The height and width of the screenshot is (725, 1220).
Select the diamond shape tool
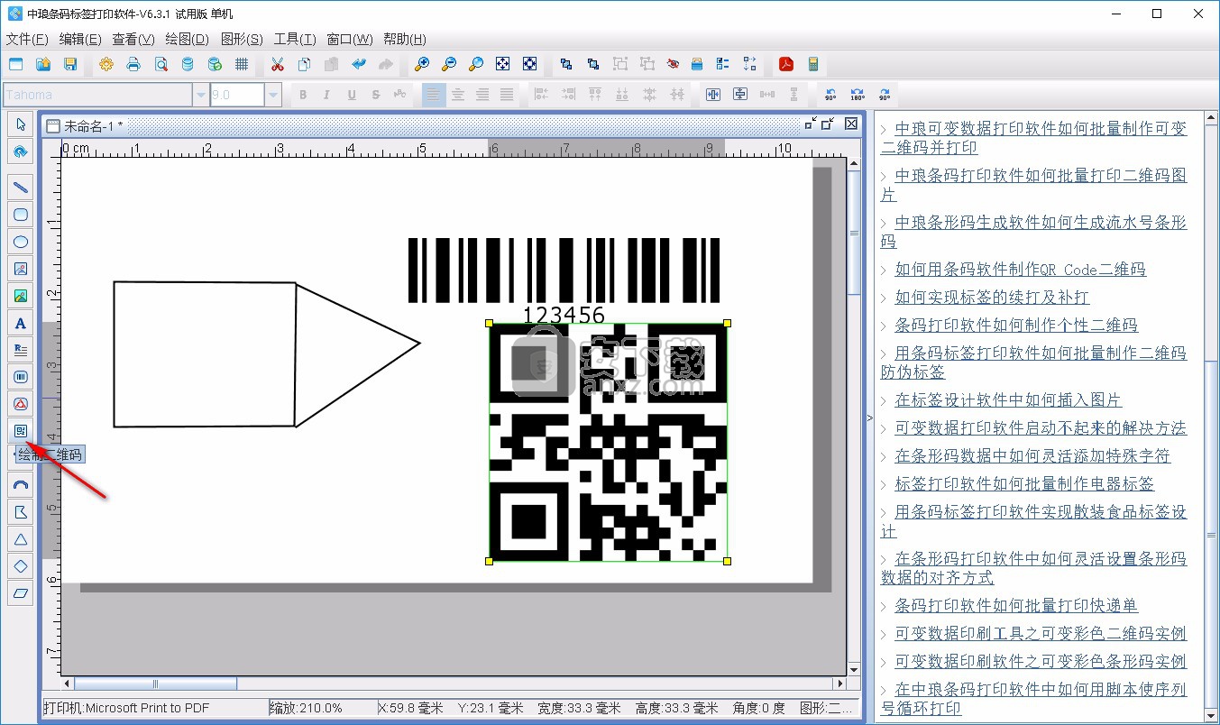pos(21,566)
